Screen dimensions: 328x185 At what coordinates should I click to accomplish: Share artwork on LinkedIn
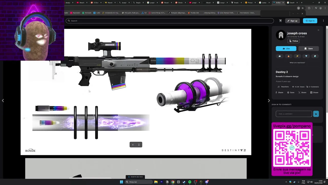tap(314, 92)
